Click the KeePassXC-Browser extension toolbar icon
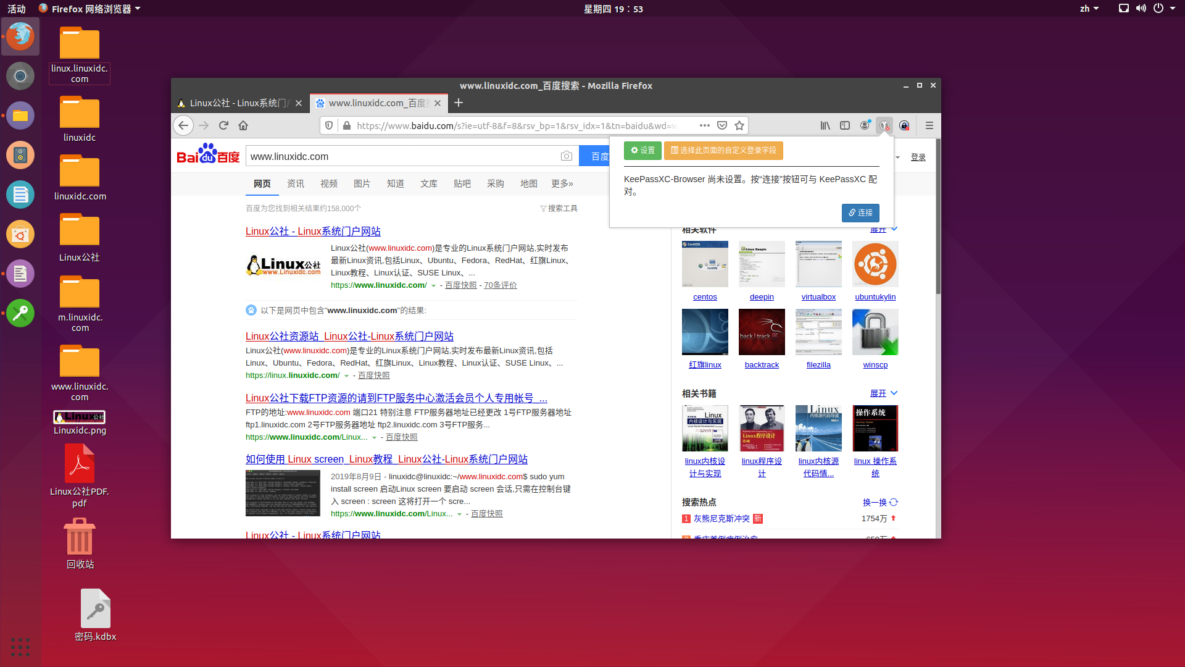 [884, 125]
